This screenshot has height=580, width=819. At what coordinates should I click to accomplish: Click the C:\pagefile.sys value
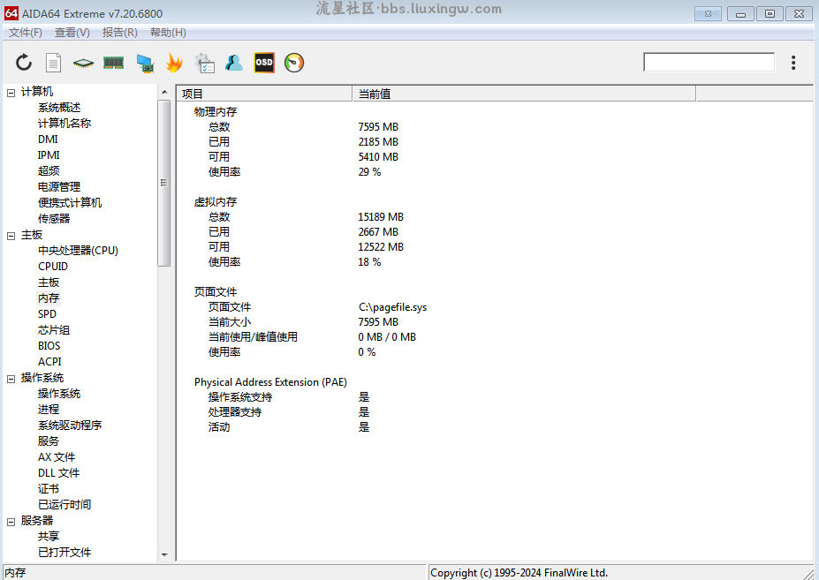392,307
